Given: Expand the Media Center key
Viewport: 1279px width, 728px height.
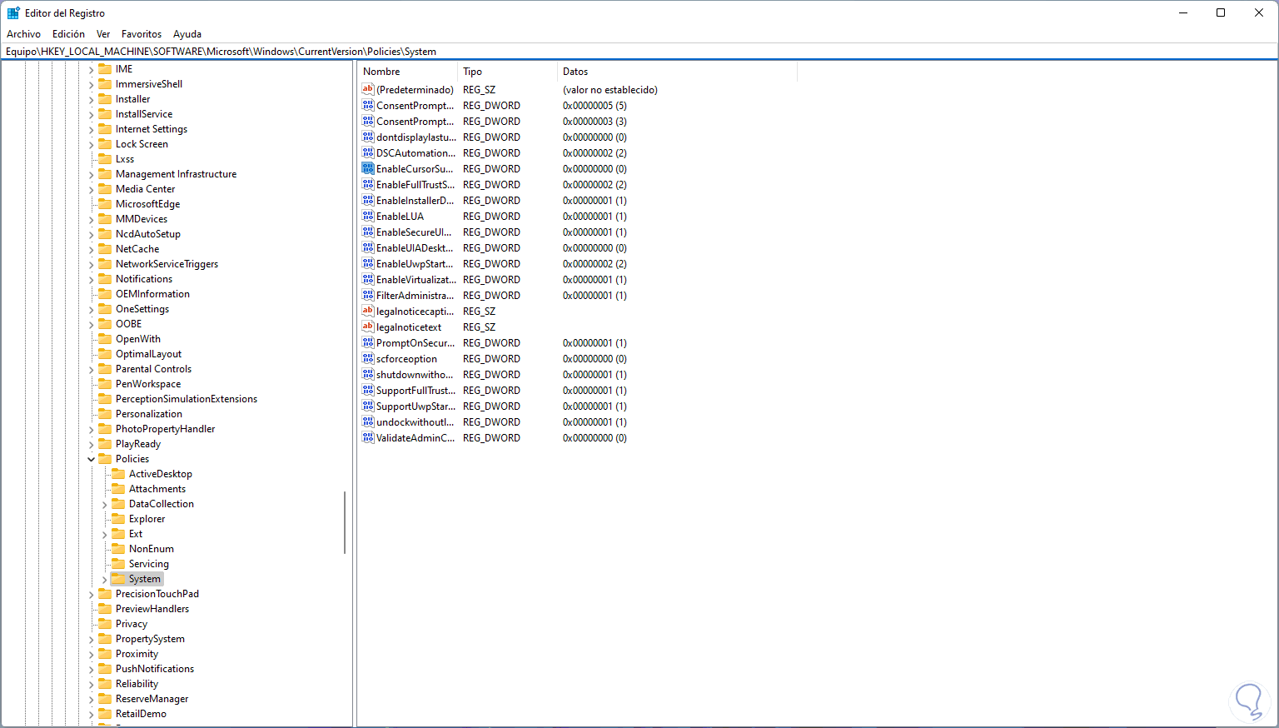Looking at the screenshot, I should point(92,189).
